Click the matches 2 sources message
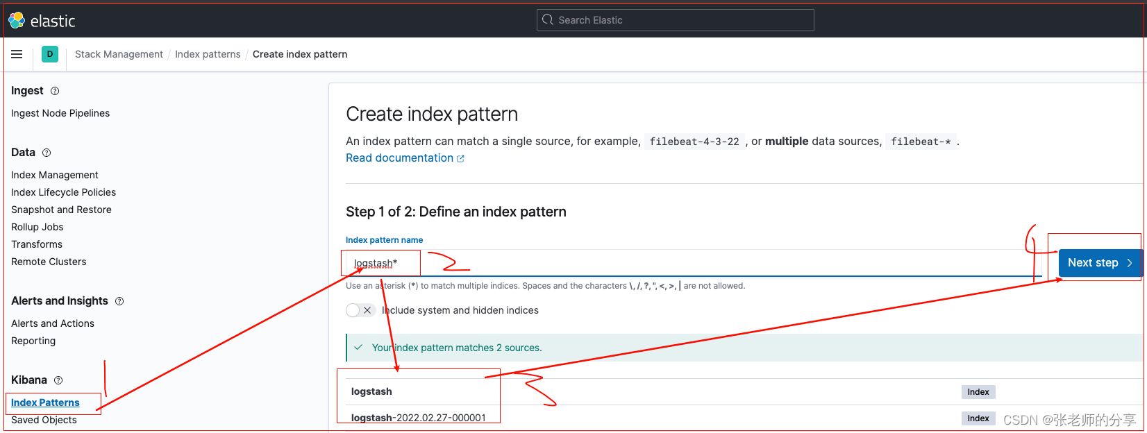The image size is (1147, 433). 457,348
